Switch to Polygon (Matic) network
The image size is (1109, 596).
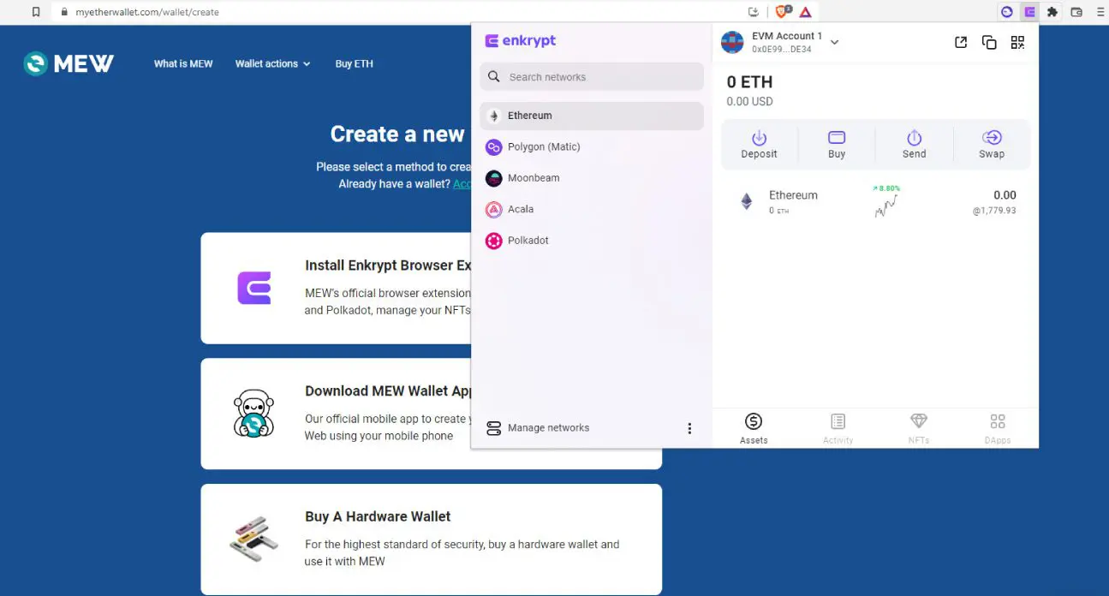tap(592, 147)
